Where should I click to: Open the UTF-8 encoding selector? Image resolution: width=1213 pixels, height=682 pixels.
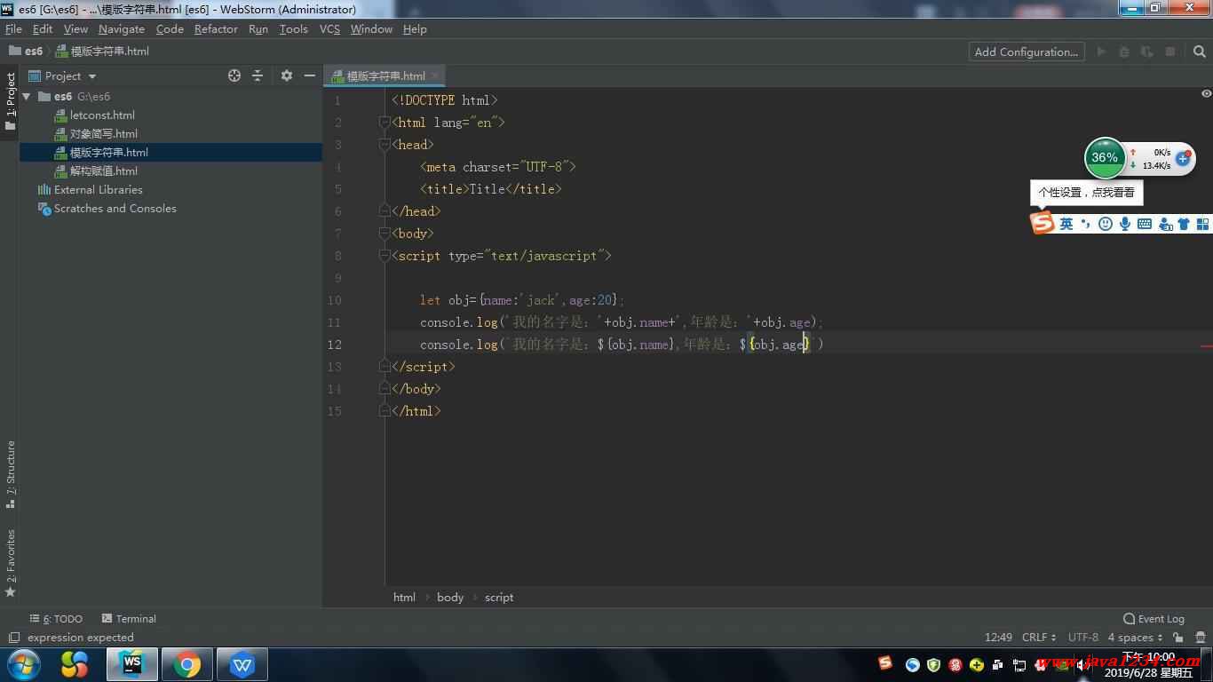(x=1083, y=638)
